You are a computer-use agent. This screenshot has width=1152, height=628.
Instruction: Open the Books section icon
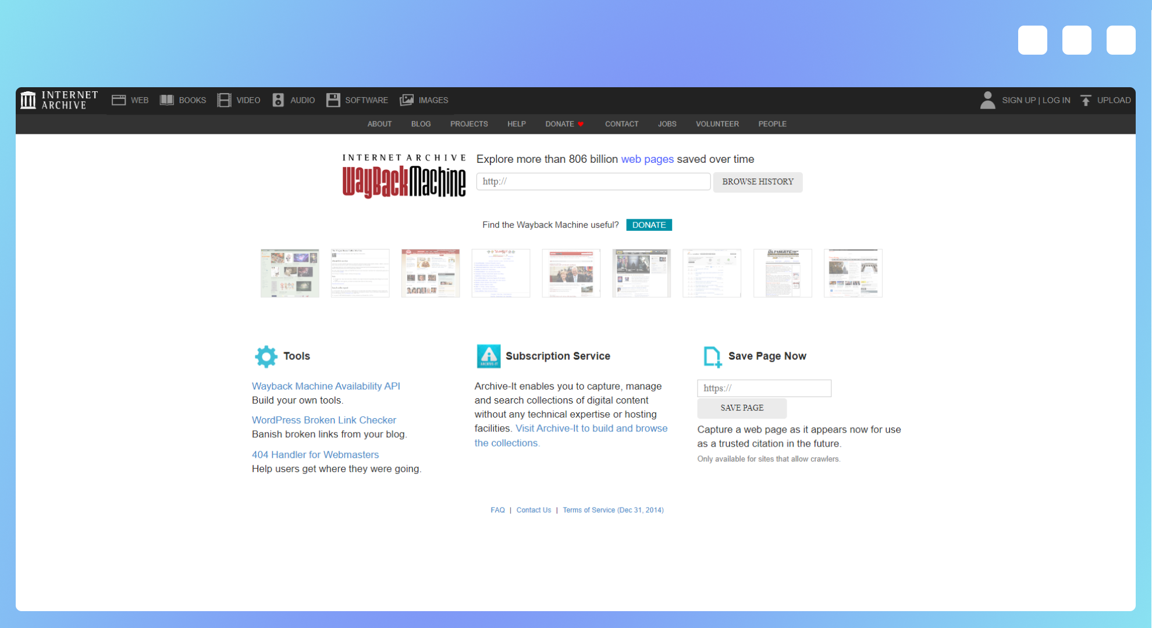coord(167,100)
